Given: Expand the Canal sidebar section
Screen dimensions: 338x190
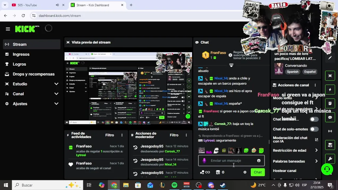Looking at the screenshot, I should click(x=56, y=94).
